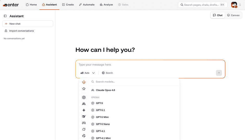
Task: Click the plus icon in New chat
Action: point(6,24)
